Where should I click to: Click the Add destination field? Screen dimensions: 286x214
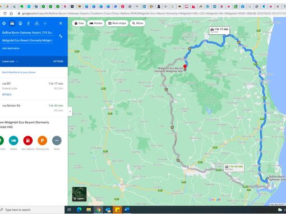pos(11,48)
